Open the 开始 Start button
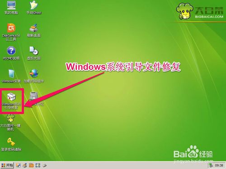Viewport: 226px width, 169px height. click(x=7, y=165)
